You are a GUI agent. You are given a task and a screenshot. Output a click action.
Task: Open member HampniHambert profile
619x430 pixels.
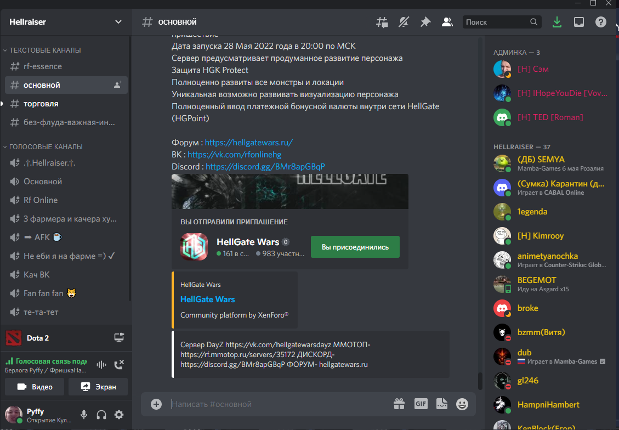pos(551,405)
